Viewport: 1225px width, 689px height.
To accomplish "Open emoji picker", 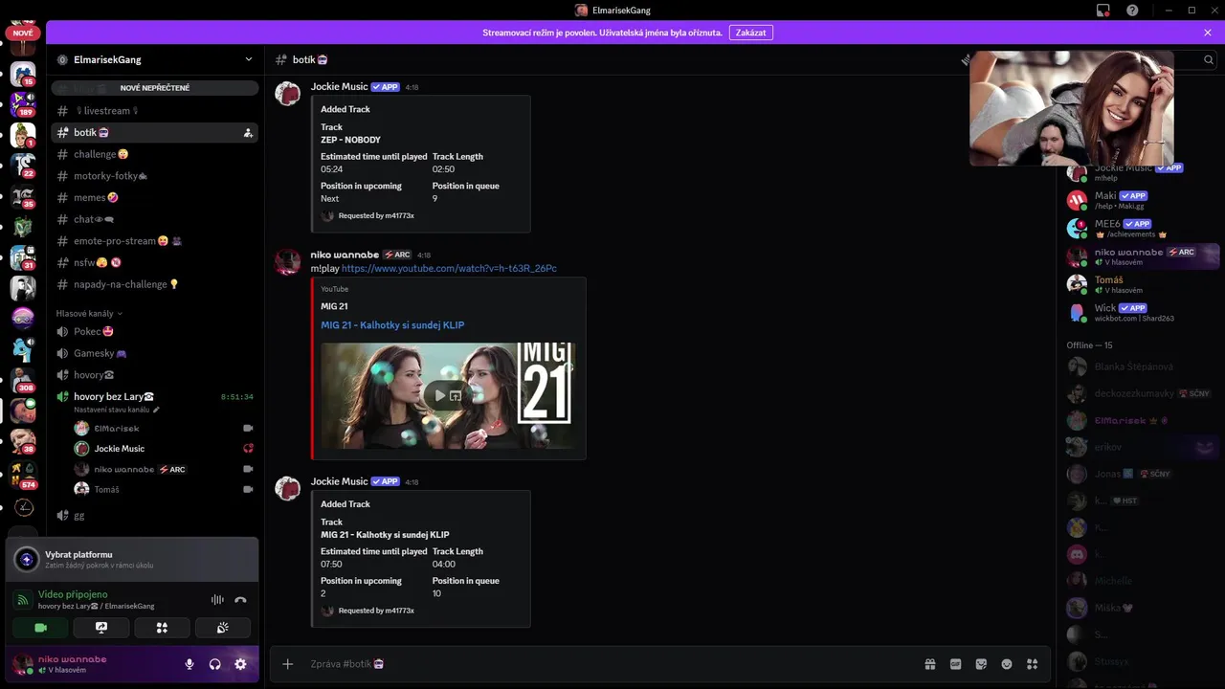I will pyautogui.click(x=1007, y=664).
